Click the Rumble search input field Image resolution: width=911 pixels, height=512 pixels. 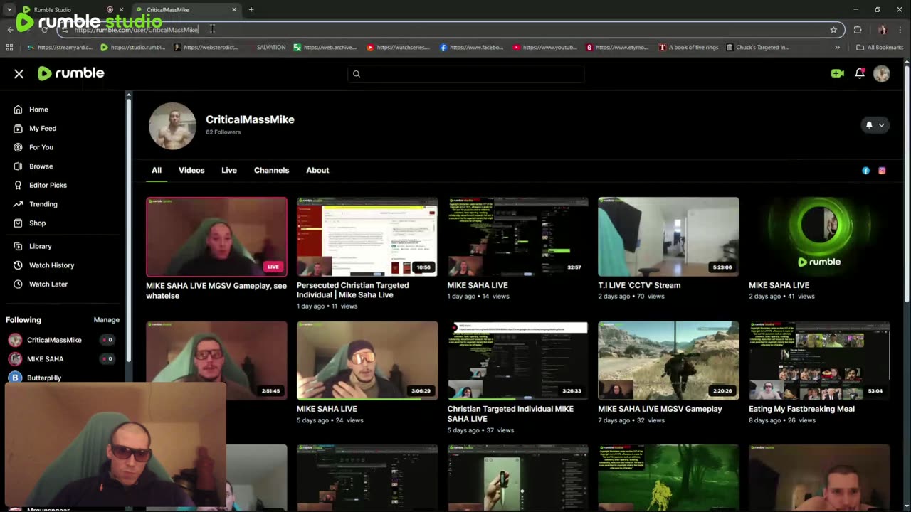pos(466,73)
